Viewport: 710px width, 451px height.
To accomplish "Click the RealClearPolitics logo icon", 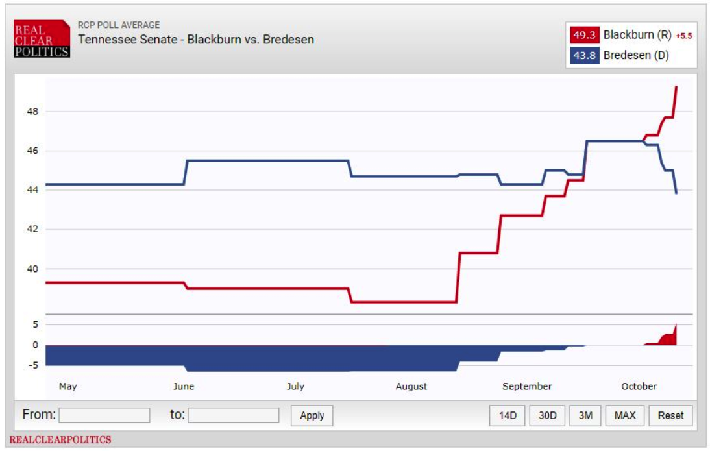I will [x=42, y=39].
